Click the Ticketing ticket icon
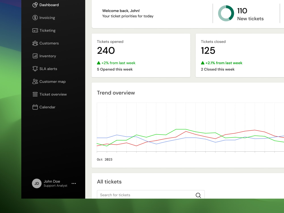Viewport: 284px width, 213px height. click(35, 30)
